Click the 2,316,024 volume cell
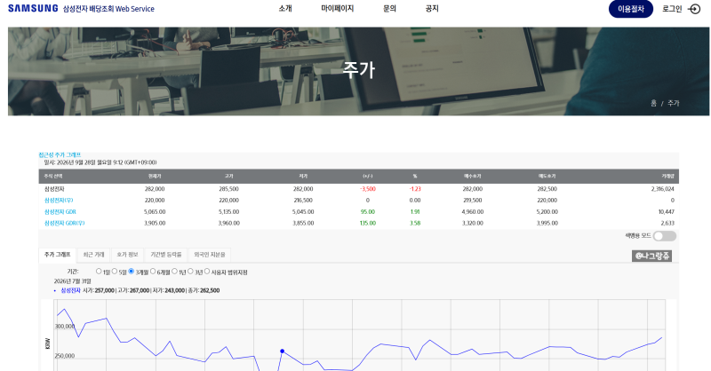Screen dimensions: 711x371 pyautogui.click(x=662, y=189)
